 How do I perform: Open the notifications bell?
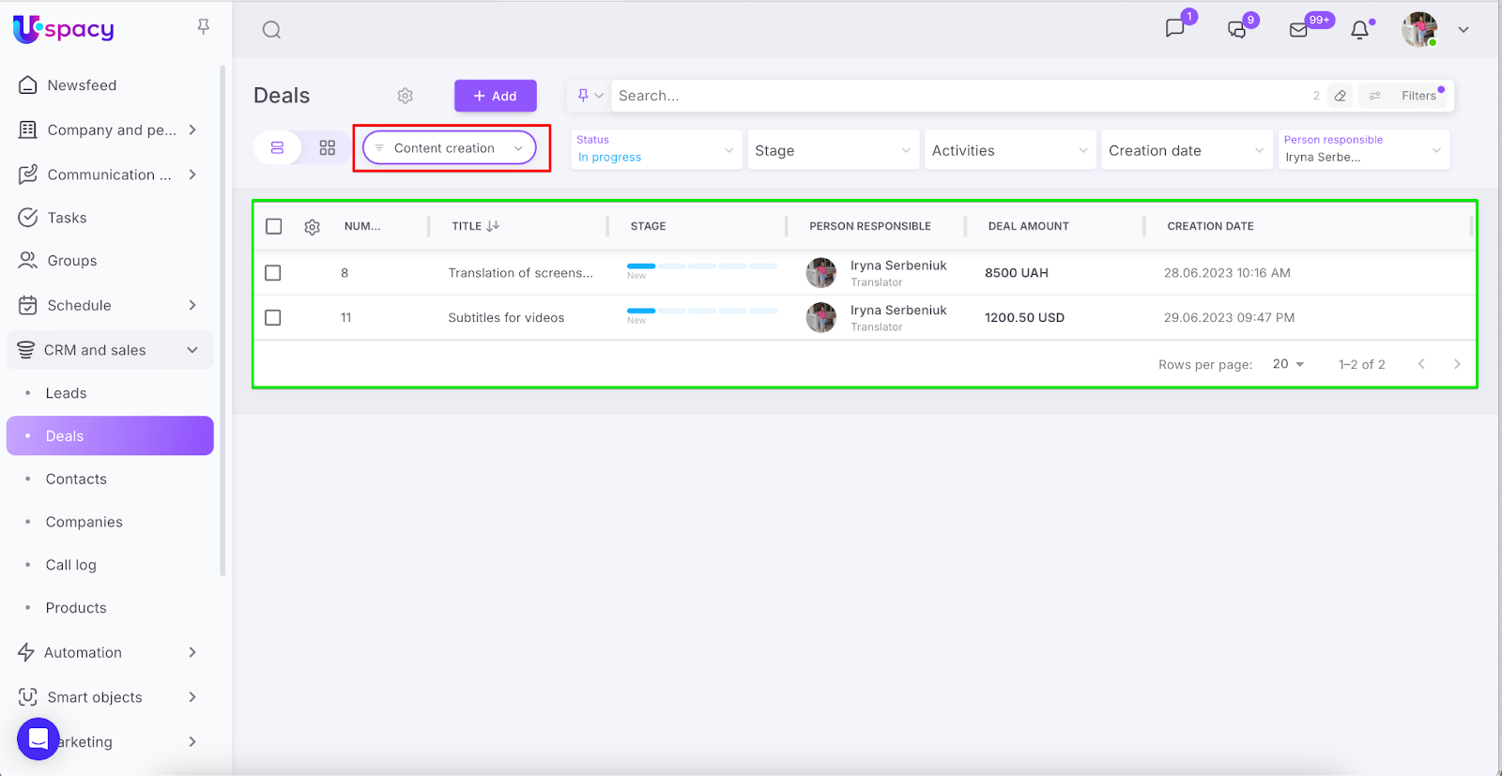point(1359,30)
